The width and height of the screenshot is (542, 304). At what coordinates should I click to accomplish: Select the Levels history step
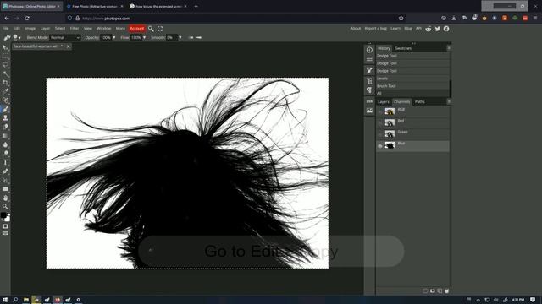tap(412, 79)
